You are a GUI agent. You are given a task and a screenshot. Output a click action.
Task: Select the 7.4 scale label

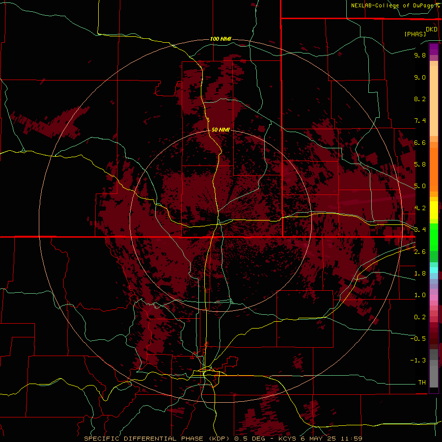point(420,121)
